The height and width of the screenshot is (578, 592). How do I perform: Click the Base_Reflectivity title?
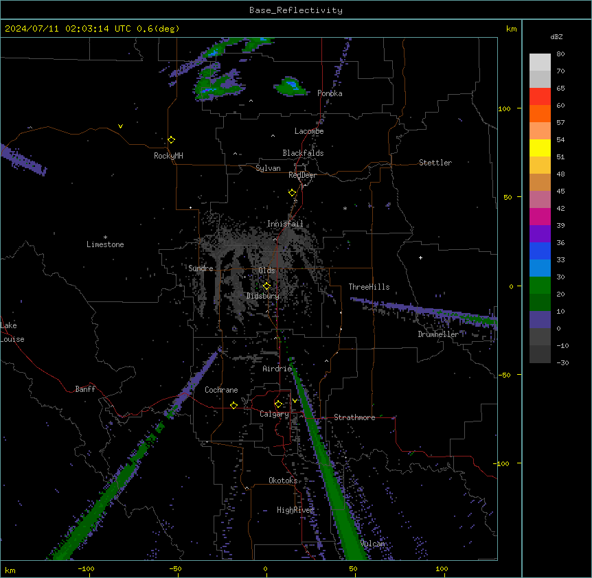pyautogui.click(x=296, y=10)
